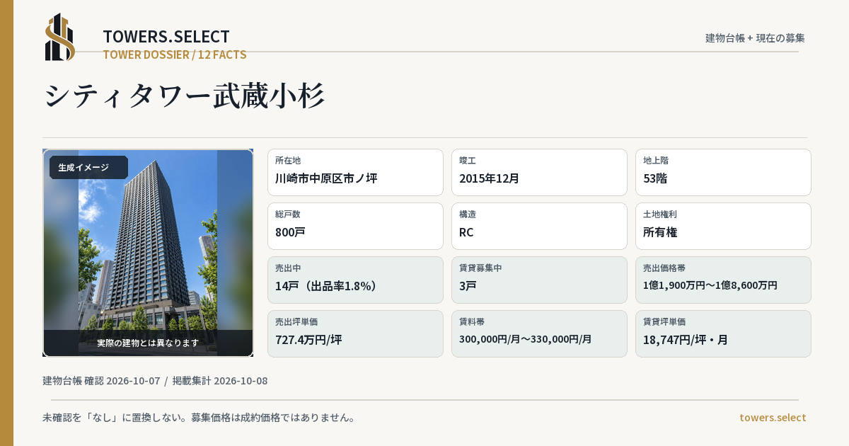This screenshot has height=446, width=849.
Task: Select the footer disclaimer about 募集価格
Action: 199,418
